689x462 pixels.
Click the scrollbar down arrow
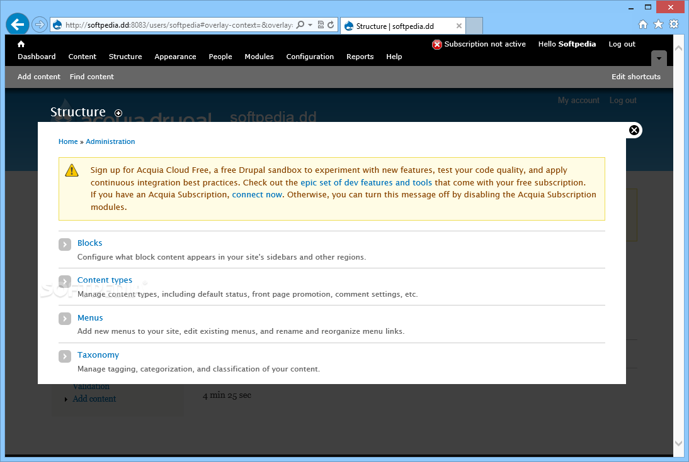(678, 443)
